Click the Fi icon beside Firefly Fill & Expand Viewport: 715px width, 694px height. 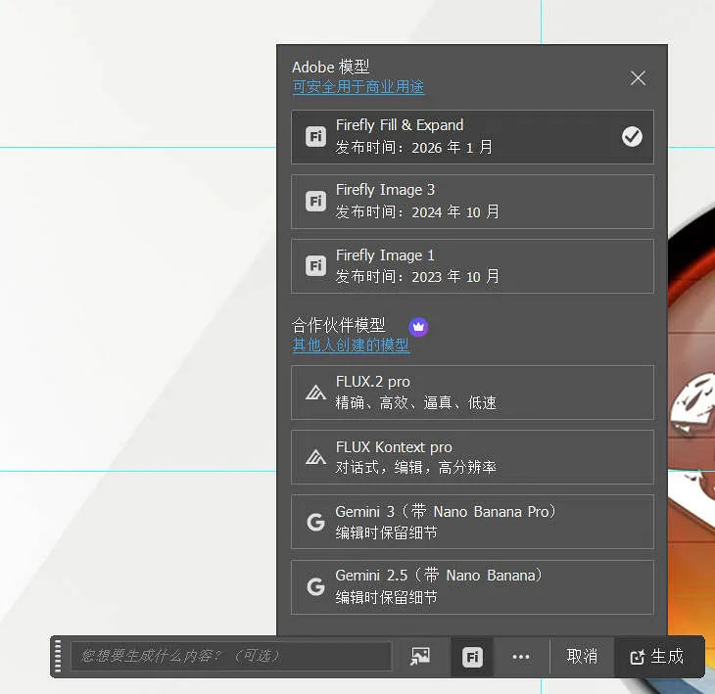(x=315, y=136)
